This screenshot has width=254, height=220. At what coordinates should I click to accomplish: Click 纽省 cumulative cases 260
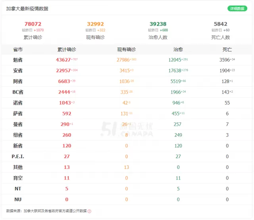(67, 135)
